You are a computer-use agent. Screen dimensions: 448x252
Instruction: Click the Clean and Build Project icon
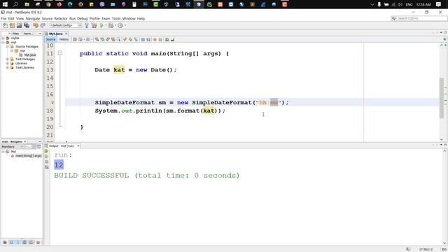[x=94, y=25]
